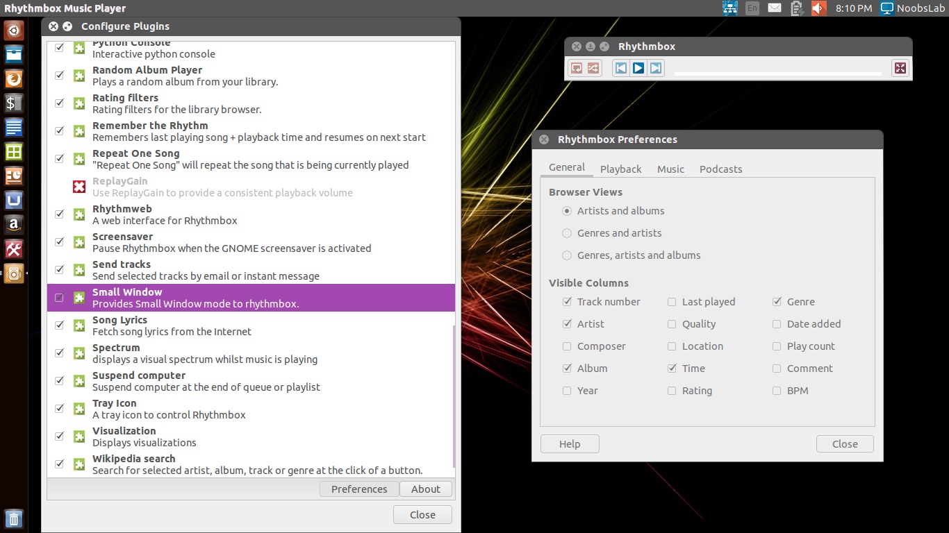The height and width of the screenshot is (533, 949).
Task: Click the puzzle icon of the Small Window plugin
Action: point(79,298)
